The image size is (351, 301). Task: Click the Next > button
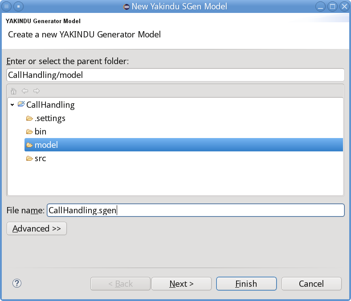click(182, 284)
